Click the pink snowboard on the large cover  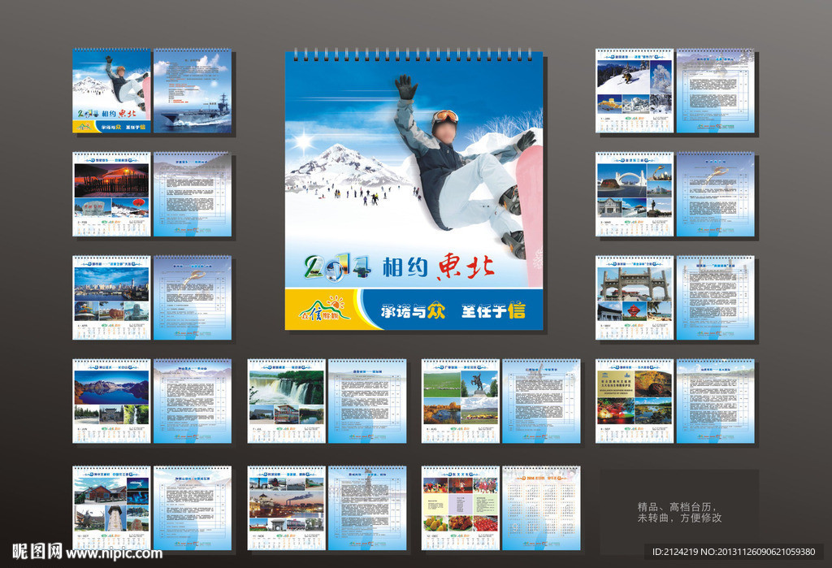(530, 215)
